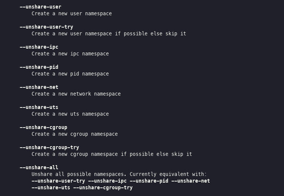Click the --unshare-net option heading
Screen dimensions: 284x196
tap(39, 87)
